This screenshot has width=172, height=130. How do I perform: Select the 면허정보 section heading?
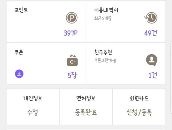click(86, 98)
